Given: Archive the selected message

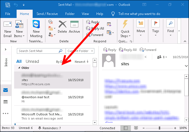Looking at the screenshot, I should pyautogui.click(x=74, y=27).
